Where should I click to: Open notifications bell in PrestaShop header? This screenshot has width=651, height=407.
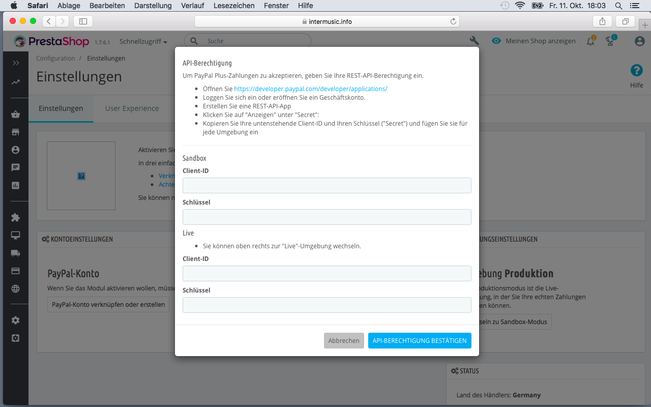[590, 41]
